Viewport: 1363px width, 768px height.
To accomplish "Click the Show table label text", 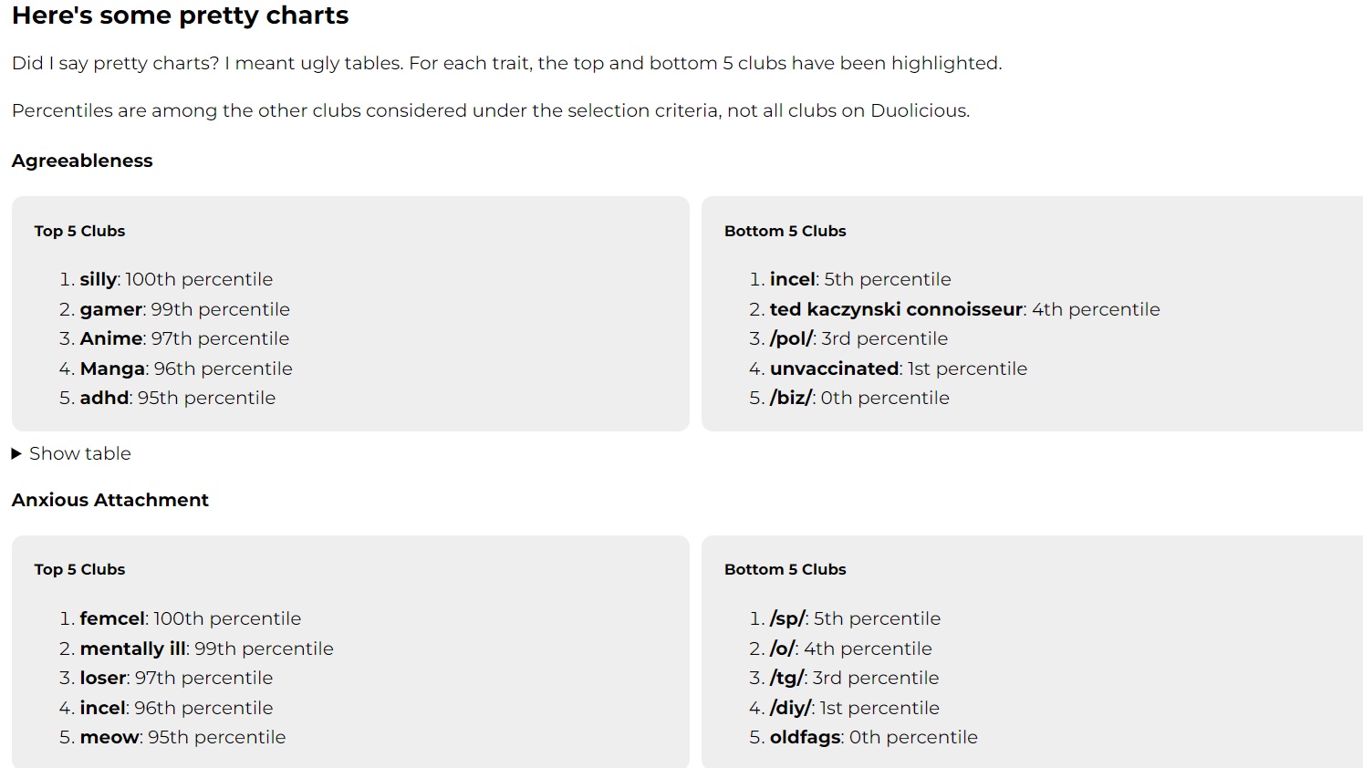I will 80,453.
